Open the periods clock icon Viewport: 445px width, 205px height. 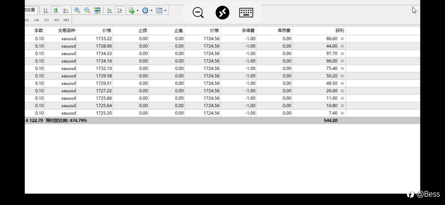145,10
